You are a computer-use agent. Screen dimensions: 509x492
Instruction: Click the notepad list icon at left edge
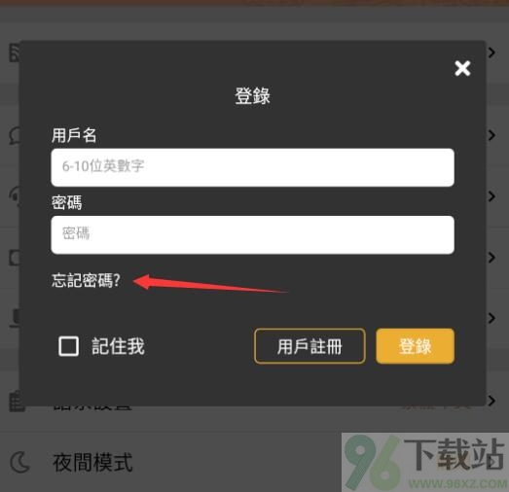[17, 402]
